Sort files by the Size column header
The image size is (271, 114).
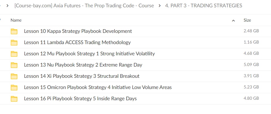(247, 20)
